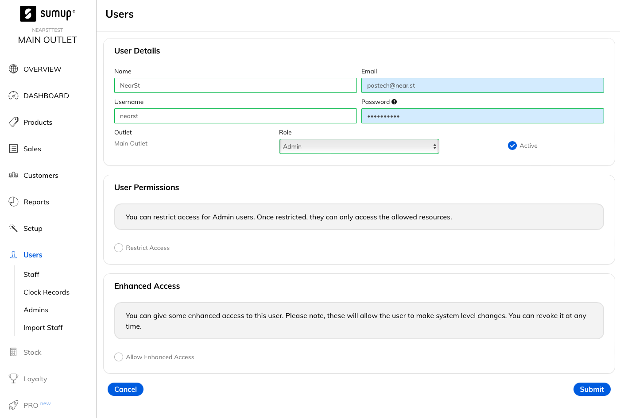Click the Sales list icon

tap(14, 149)
